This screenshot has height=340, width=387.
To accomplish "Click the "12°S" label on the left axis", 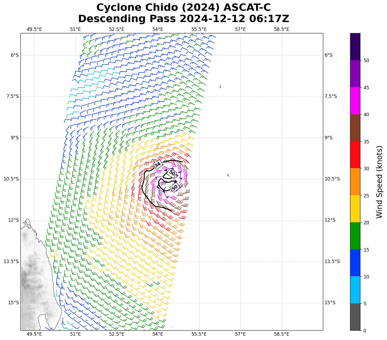I will click(13, 220).
